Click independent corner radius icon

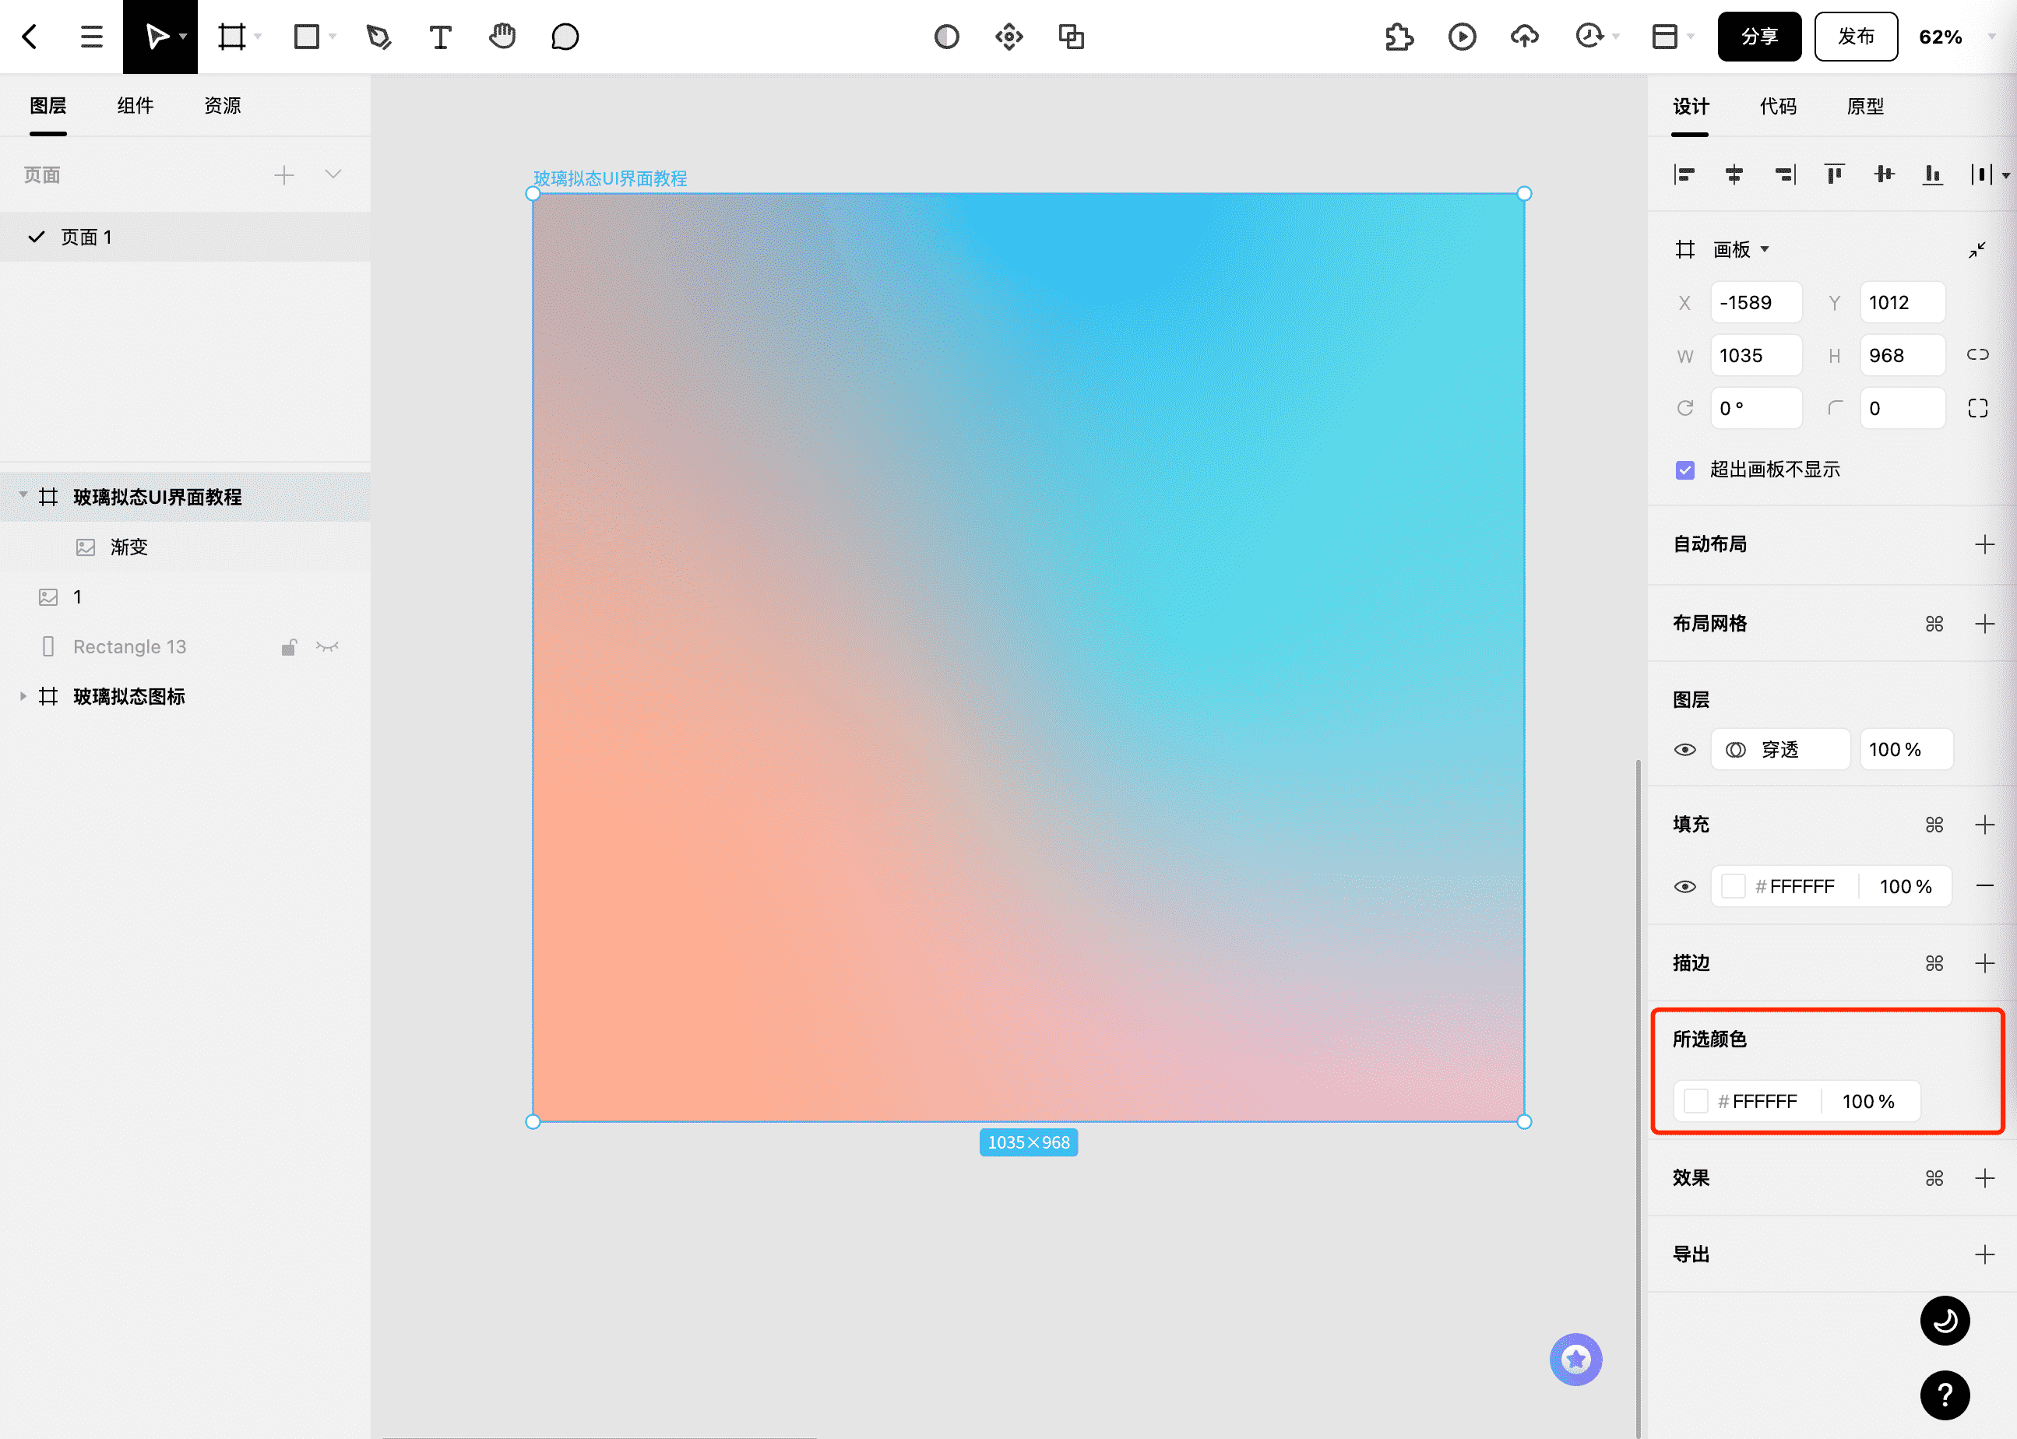1978,407
